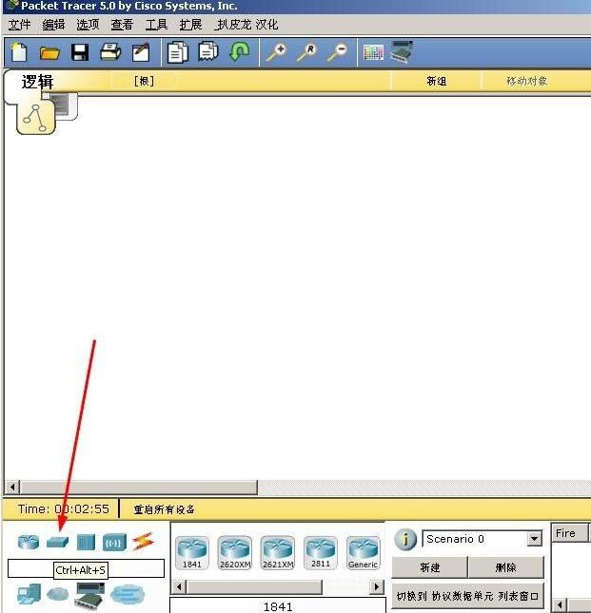Open the 查看 menu

[122, 25]
